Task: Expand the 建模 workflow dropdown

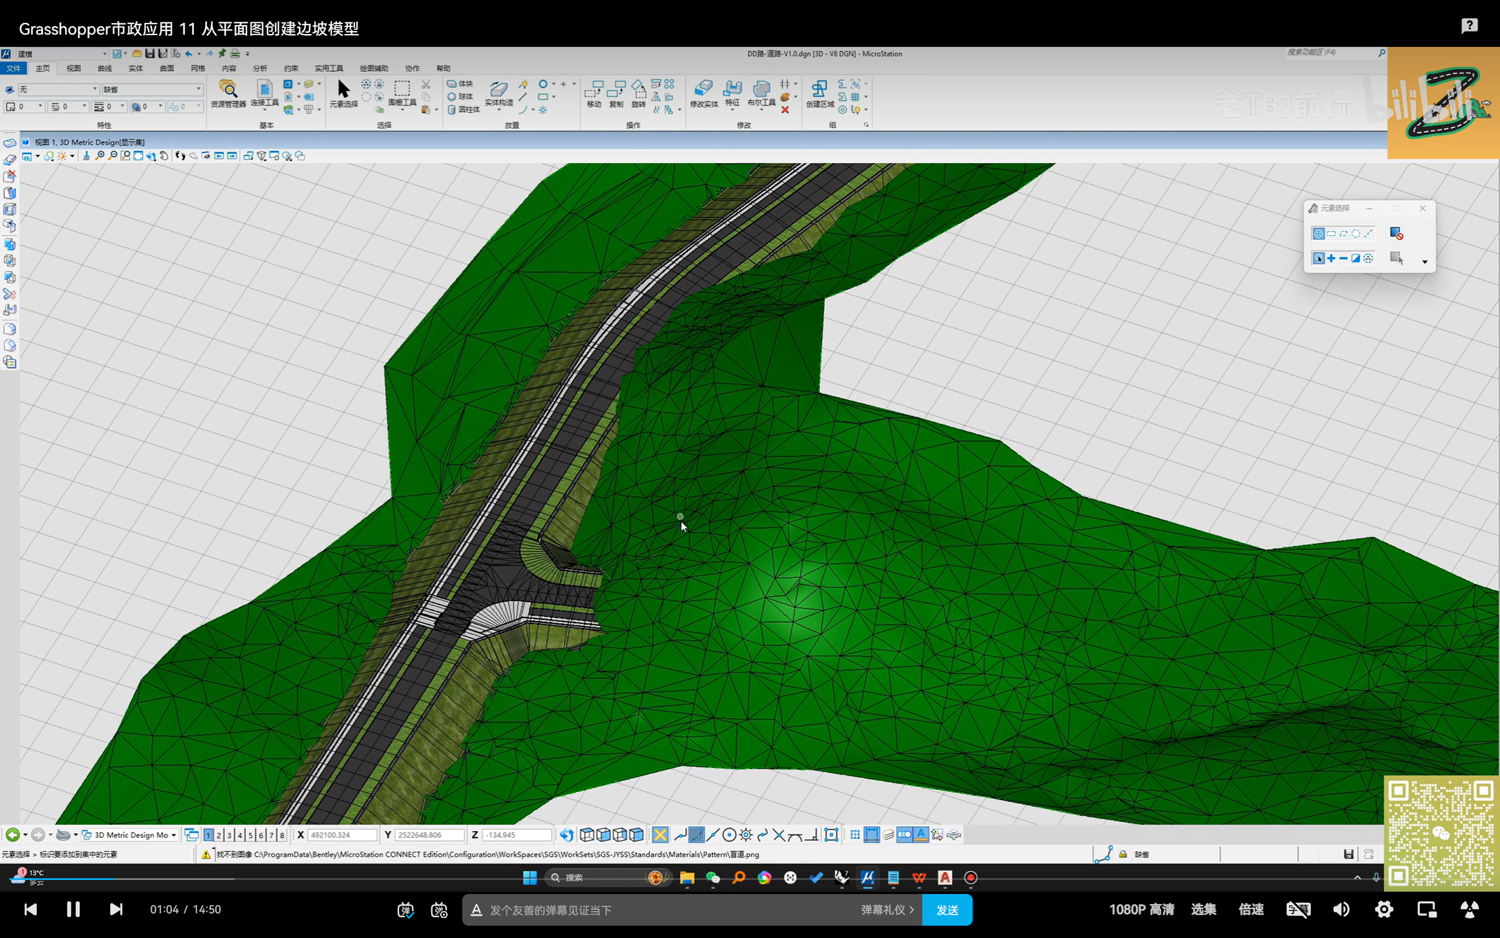Action: click(x=104, y=54)
